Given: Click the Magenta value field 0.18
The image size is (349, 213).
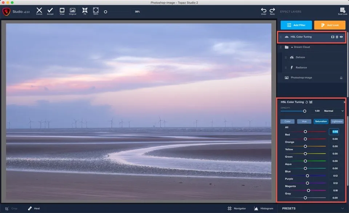Looking at the screenshot, I should pyautogui.click(x=335, y=191).
